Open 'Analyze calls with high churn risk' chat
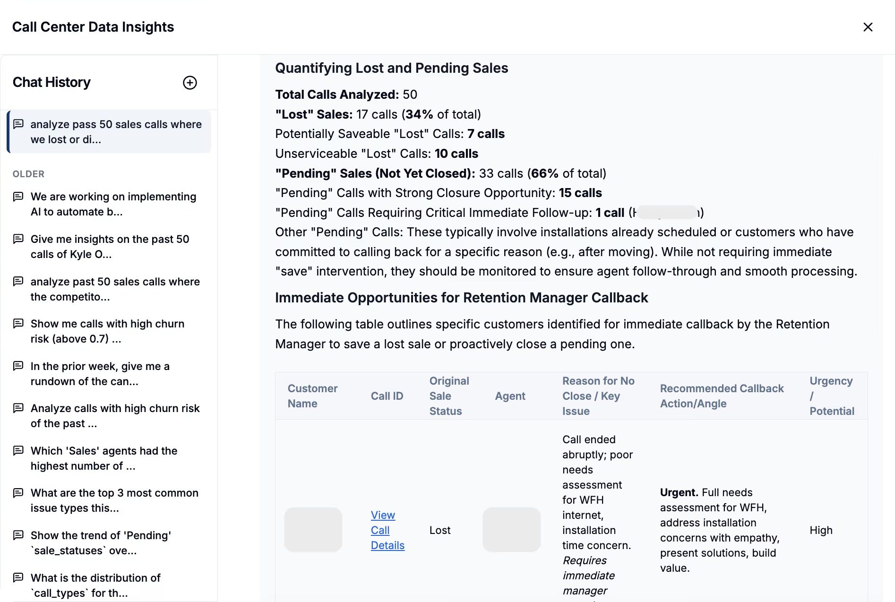Viewport: 895px width, 602px height. tap(115, 416)
